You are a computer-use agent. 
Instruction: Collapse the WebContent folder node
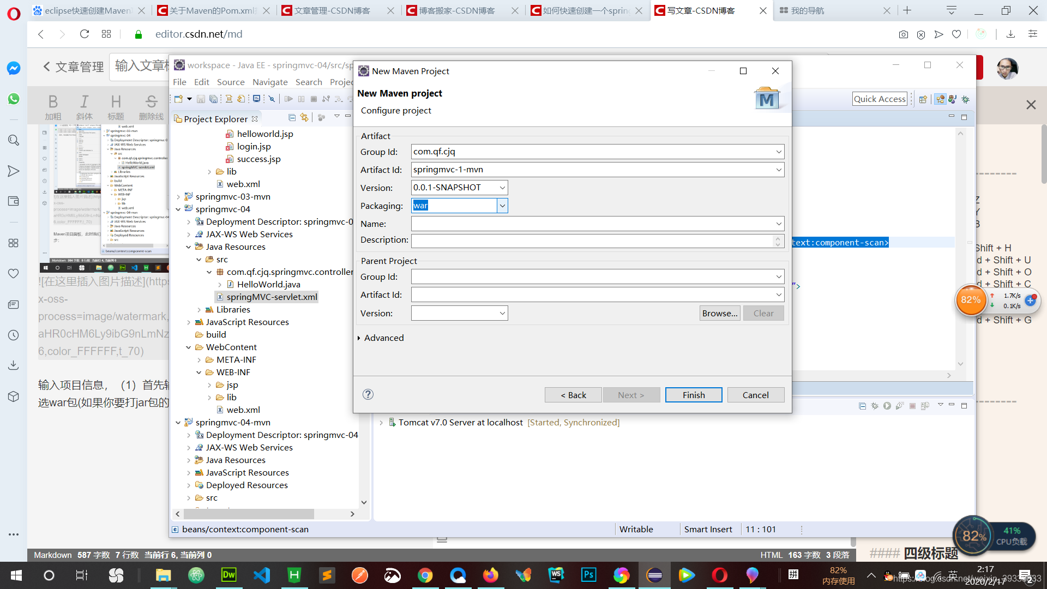[189, 347]
